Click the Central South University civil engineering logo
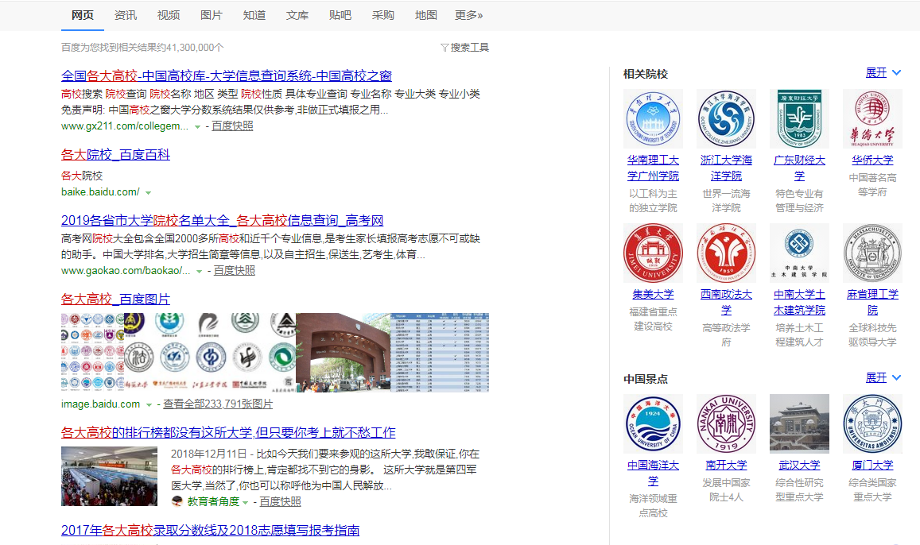 799,253
